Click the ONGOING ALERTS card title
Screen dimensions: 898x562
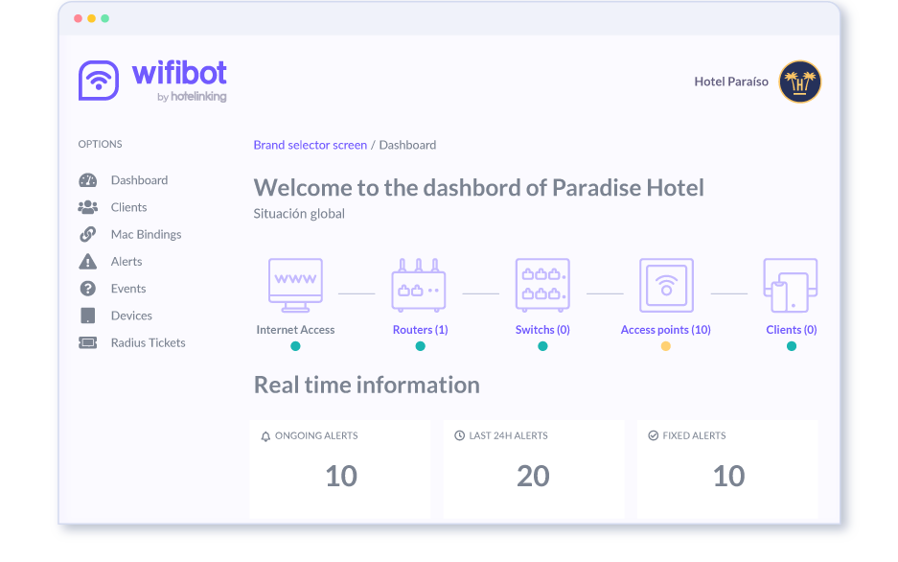point(316,435)
